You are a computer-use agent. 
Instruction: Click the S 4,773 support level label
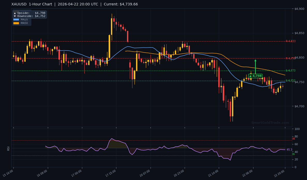coord(291,70)
